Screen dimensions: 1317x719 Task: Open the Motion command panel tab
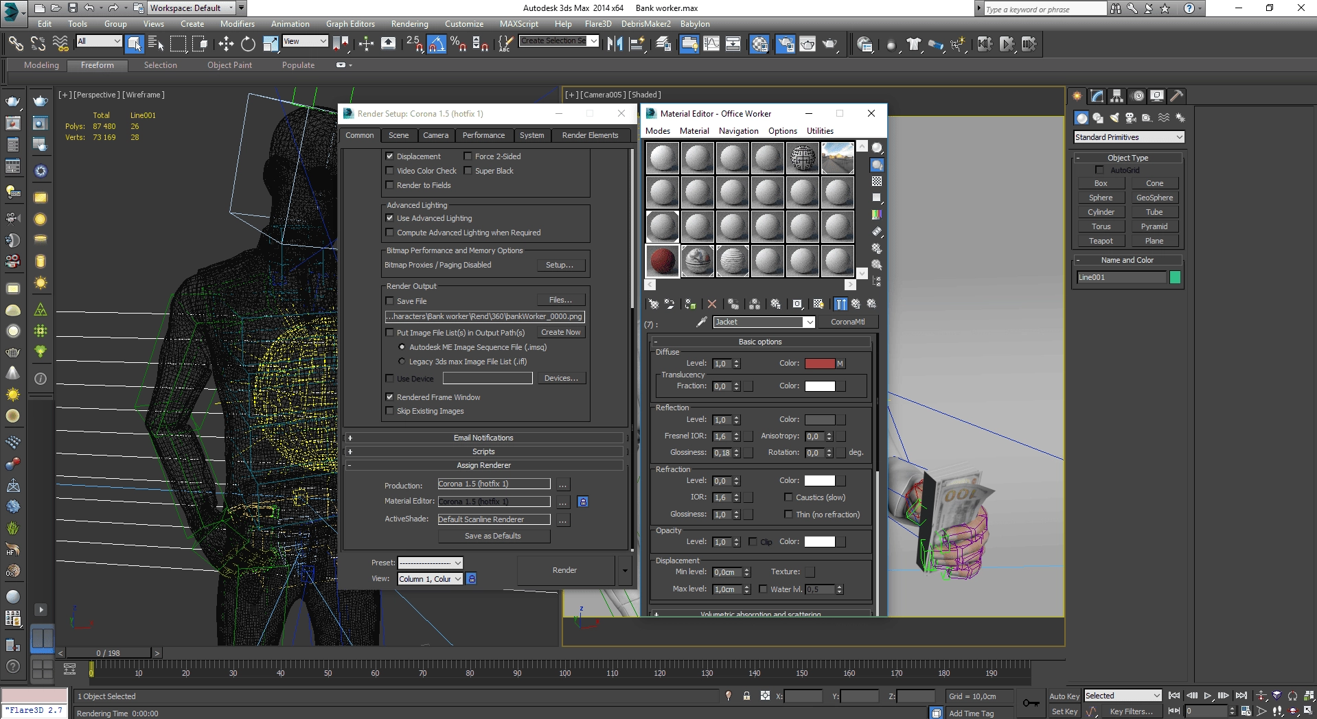[x=1138, y=96]
